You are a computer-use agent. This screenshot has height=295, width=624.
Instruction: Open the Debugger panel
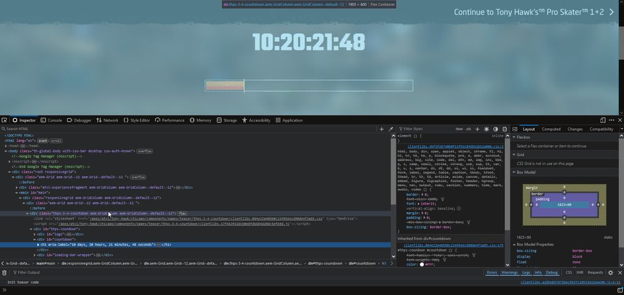click(79, 120)
